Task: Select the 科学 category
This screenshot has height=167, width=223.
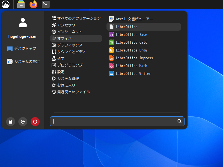Action: pyautogui.click(x=76, y=58)
